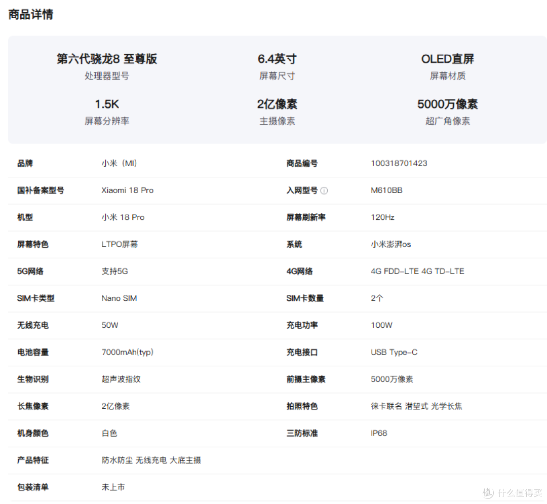Click the front camera 5000万像素 value

(392, 379)
